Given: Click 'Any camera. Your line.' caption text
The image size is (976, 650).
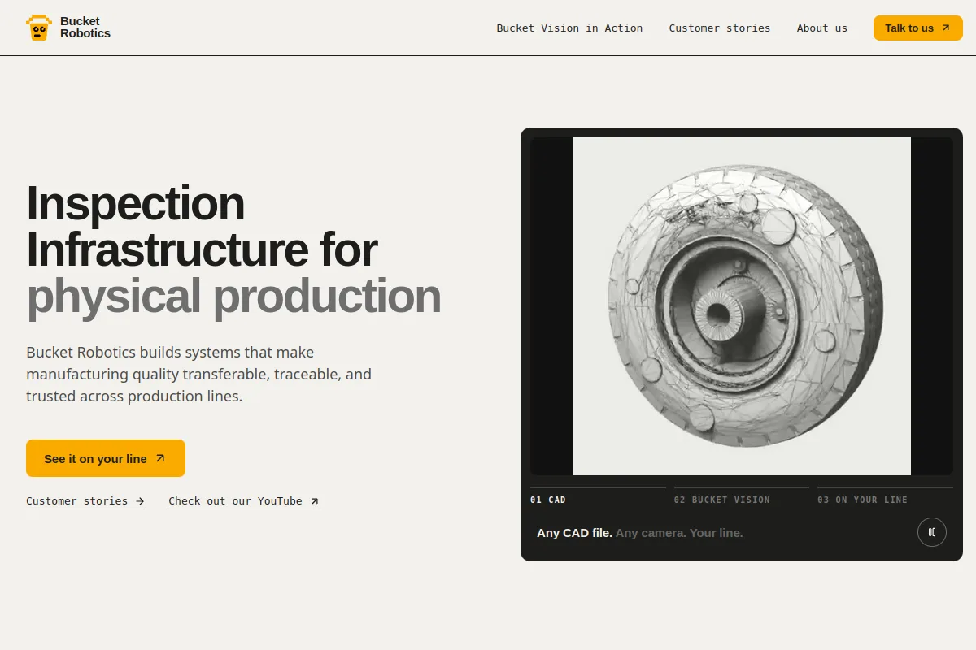Looking at the screenshot, I should coord(679,533).
